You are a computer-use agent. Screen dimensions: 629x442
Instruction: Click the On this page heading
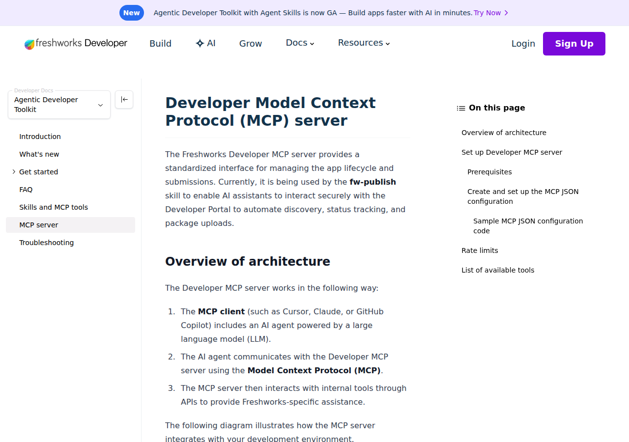497,108
